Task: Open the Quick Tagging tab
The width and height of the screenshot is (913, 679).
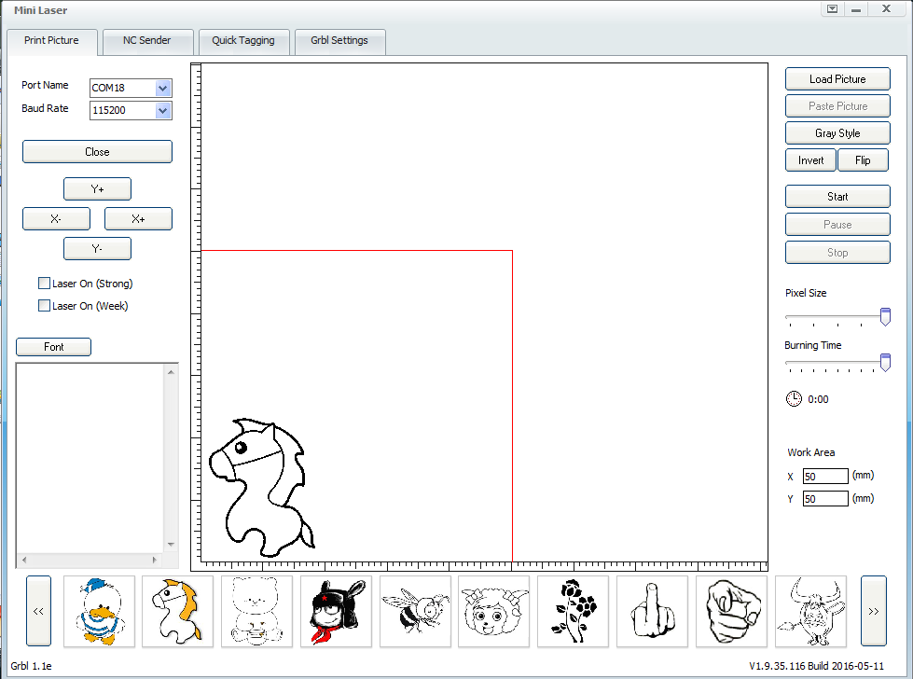Action: (x=243, y=40)
